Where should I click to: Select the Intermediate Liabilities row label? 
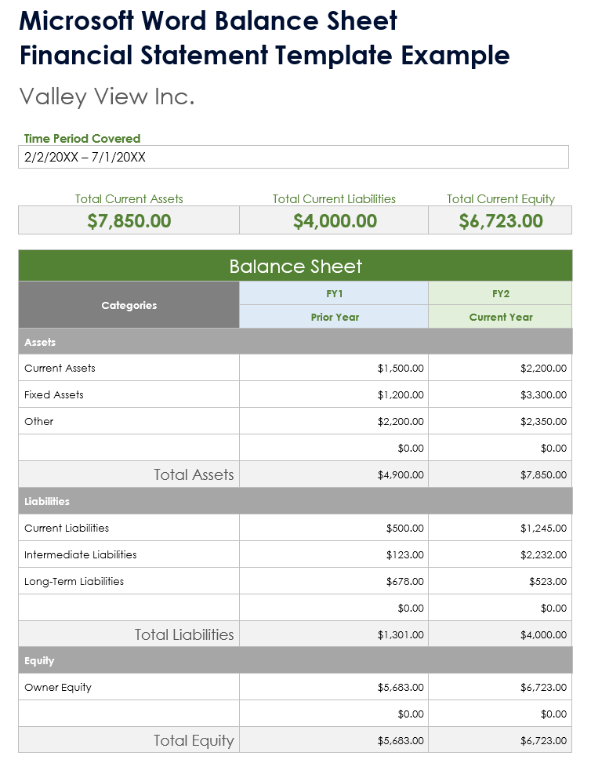pos(81,554)
